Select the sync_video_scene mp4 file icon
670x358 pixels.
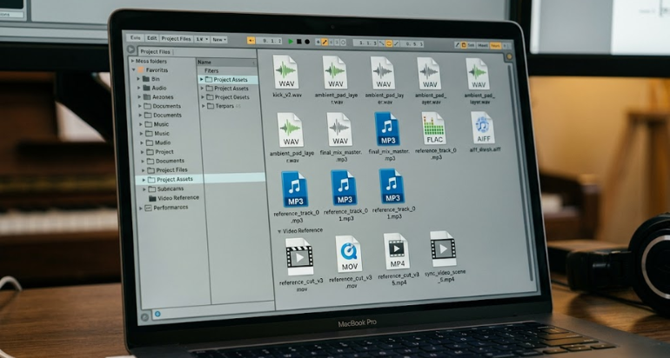[x=443, y=249]
